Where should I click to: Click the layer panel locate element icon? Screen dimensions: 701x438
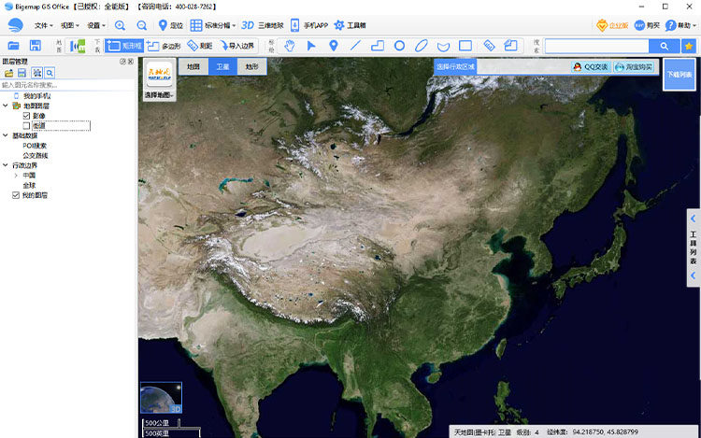tap(36, 73)
